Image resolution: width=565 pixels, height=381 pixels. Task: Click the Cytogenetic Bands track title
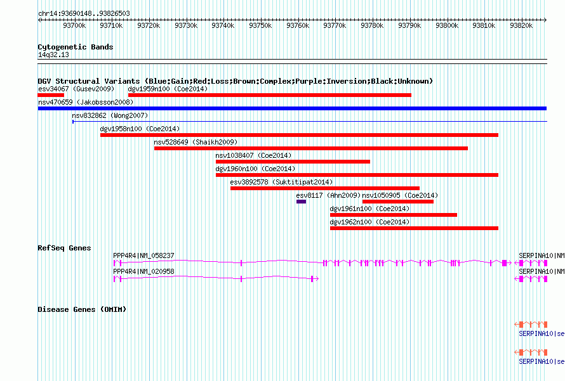click(x=76, y=47)
